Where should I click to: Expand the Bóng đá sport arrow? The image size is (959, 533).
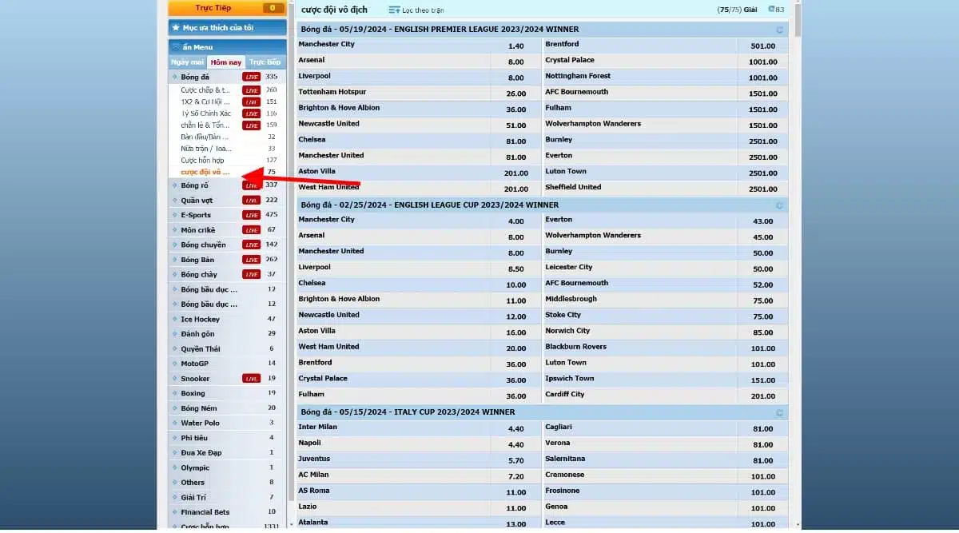pos(174,77)
